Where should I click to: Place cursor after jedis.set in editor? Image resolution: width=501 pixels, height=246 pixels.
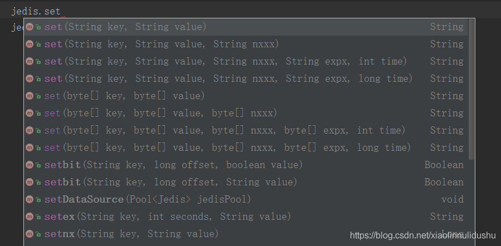60,11
